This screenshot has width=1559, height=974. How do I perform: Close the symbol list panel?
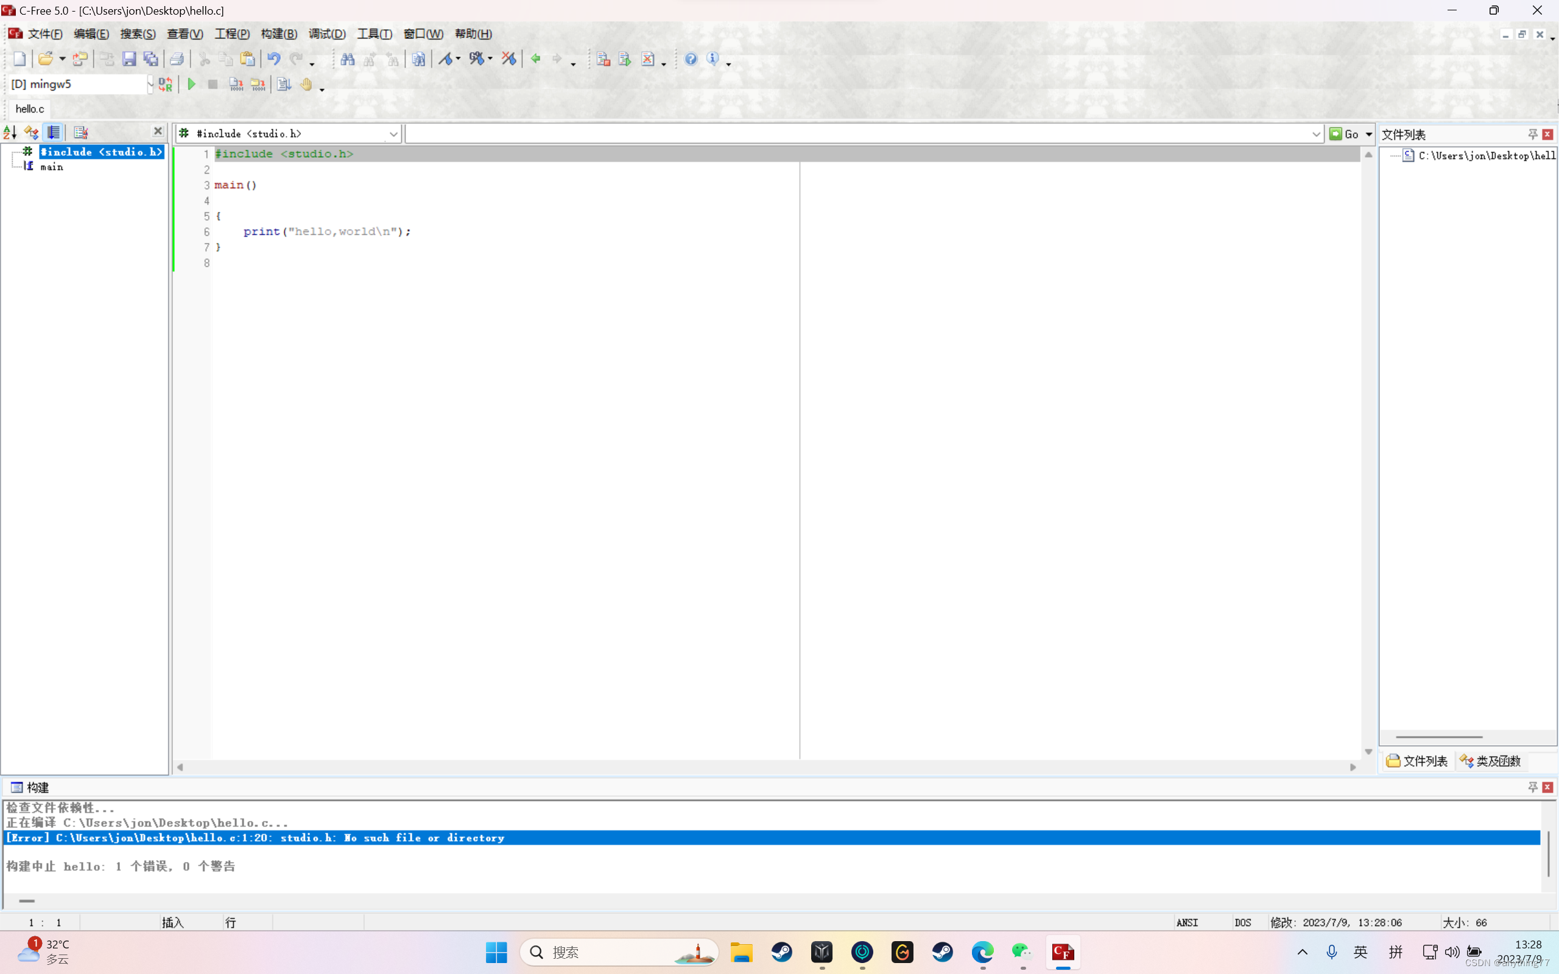(158, 131)
